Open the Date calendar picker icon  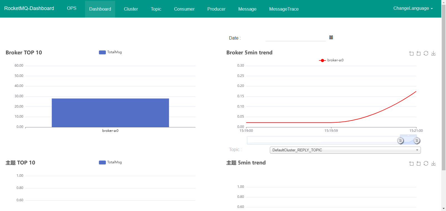(x=331, y=37)
